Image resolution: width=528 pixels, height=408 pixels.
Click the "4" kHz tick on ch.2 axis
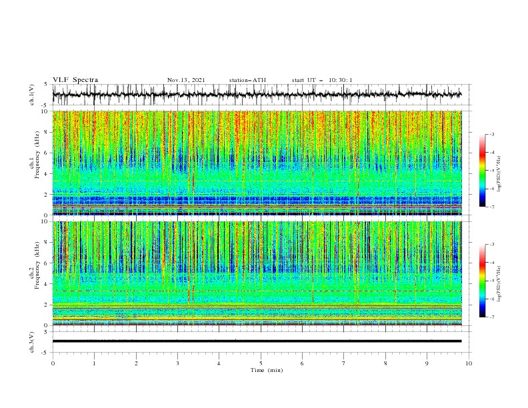pos(47,284)
